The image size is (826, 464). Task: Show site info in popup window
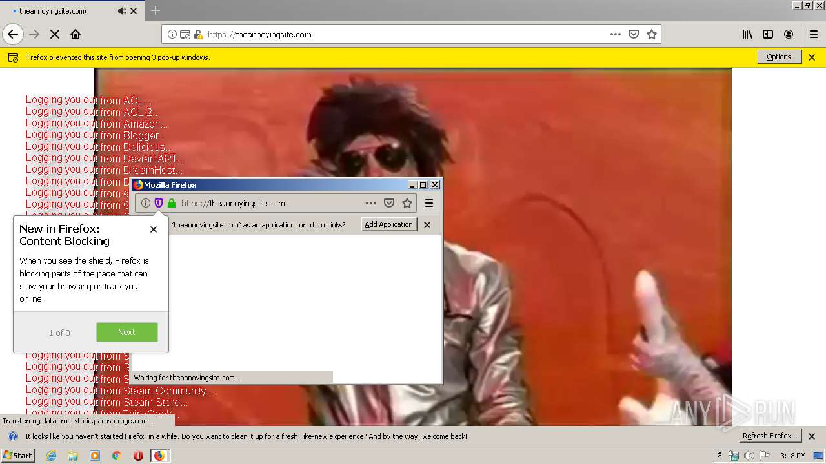[146, 203]
